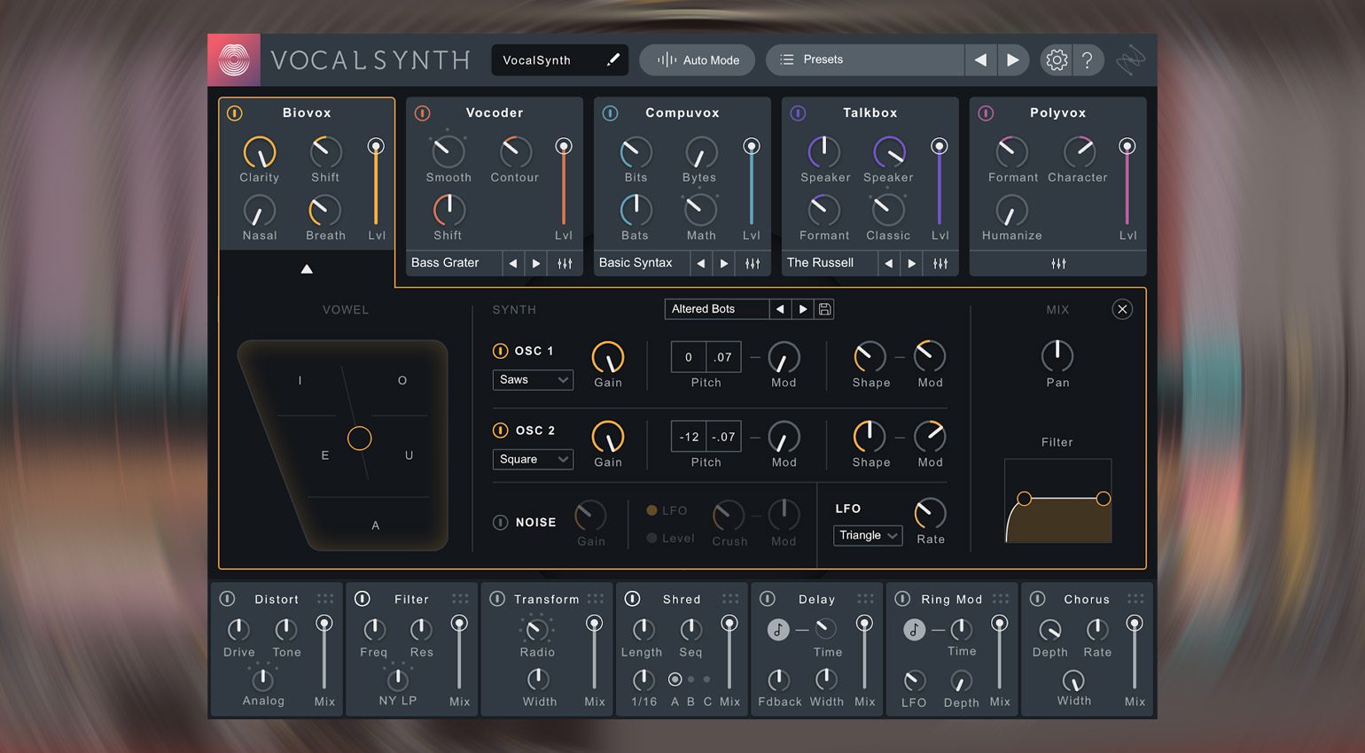The height and width of the screenshot is (753, 1365).
Task: Click the Delay tempo sync note icon
Action: click(778, 630)
